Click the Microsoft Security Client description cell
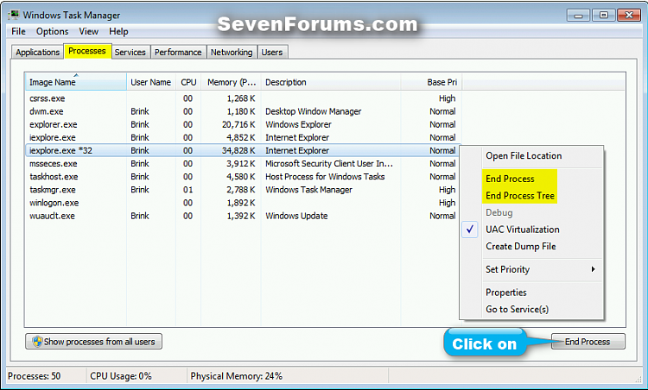The width and height of the screenshot is (648, 390). pos(329,163)
